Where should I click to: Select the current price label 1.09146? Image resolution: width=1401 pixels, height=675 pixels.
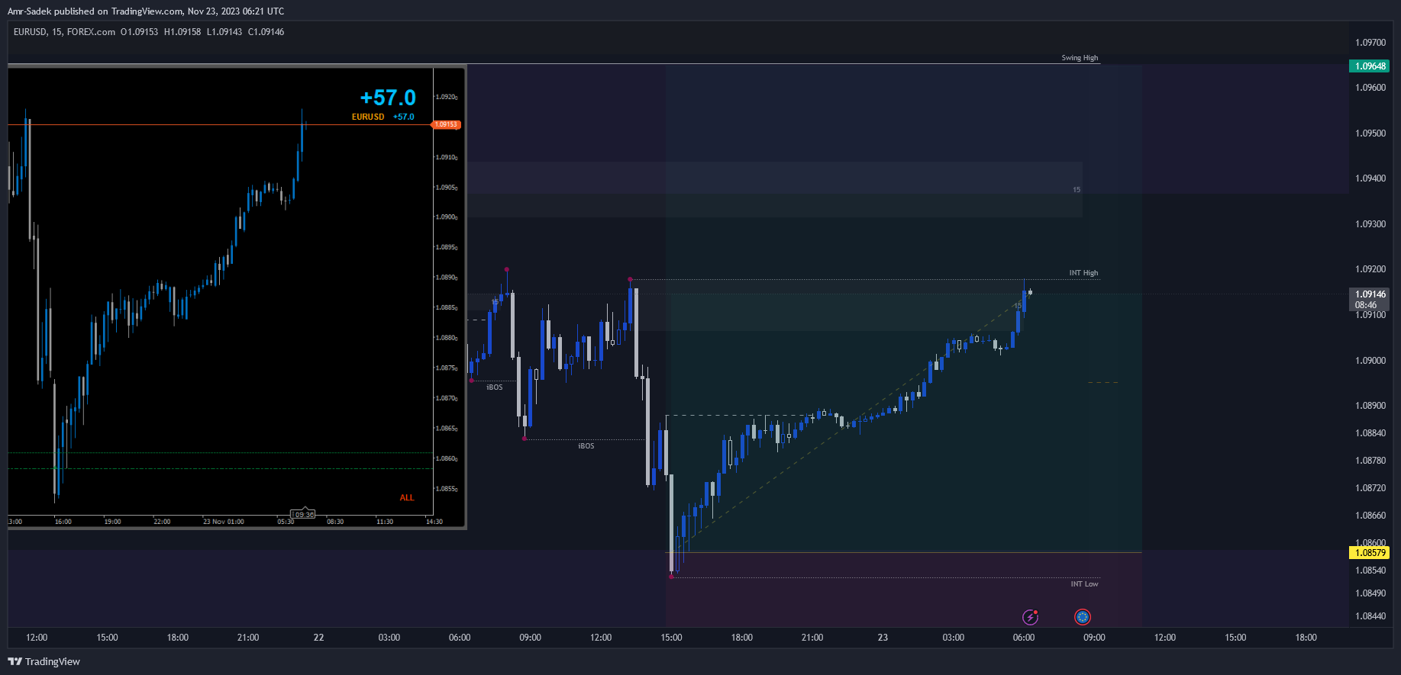coord(1370,294)
